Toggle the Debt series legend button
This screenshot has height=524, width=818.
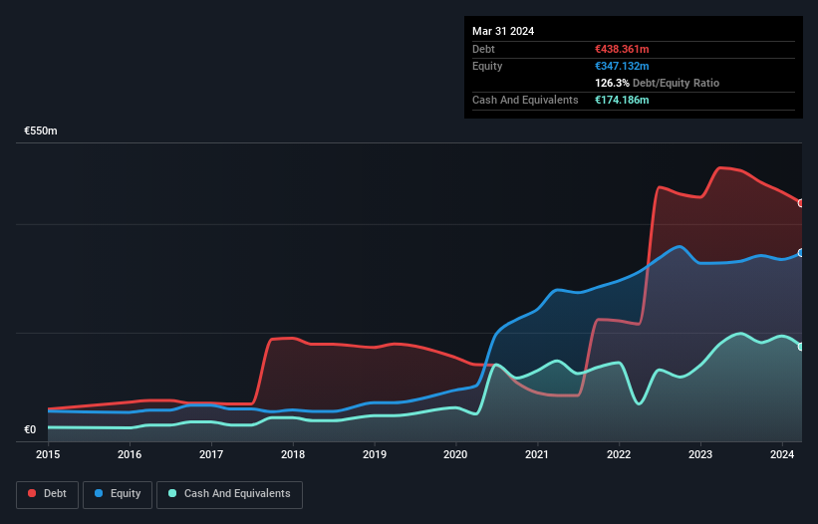click(48, 494)
